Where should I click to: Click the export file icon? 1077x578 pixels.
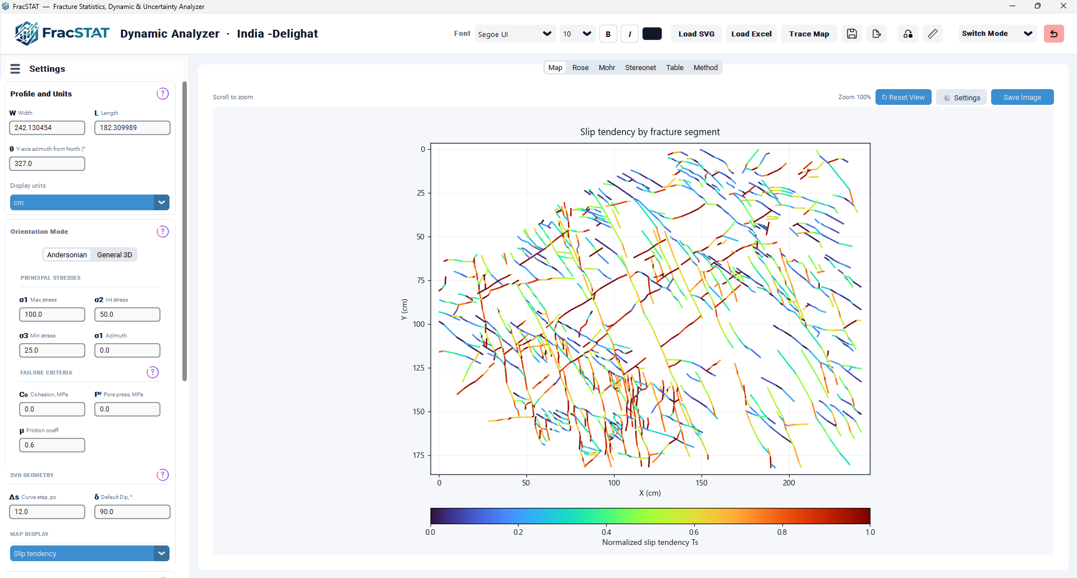click(877, 34)
